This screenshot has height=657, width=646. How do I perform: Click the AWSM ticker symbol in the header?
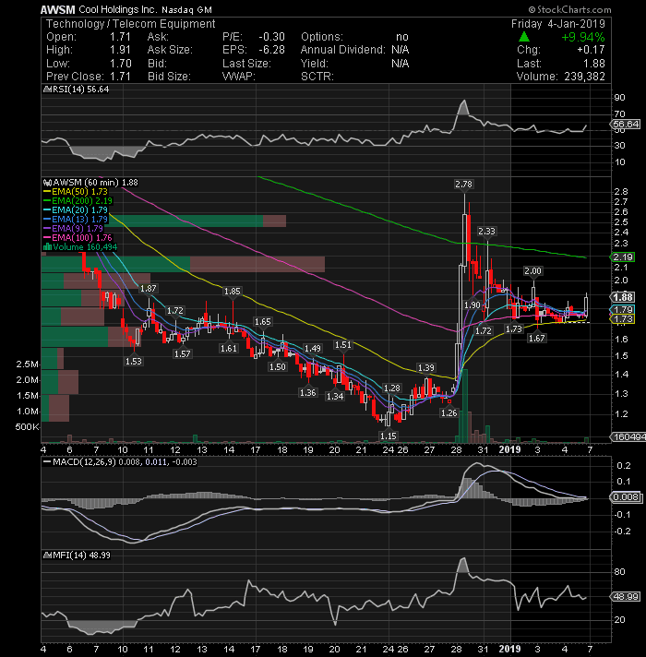click(58, 9)
